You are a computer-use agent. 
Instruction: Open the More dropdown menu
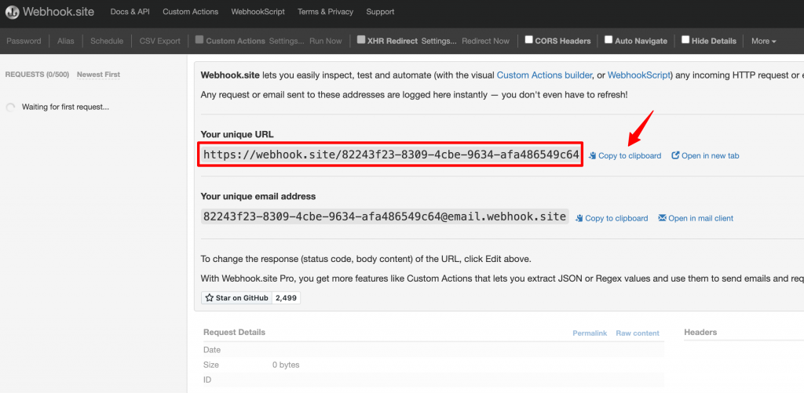pyautogui.click(x=763, y=41)
